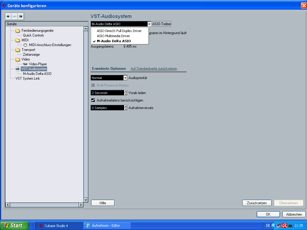Click the network connection tray icon

[279, 226]
